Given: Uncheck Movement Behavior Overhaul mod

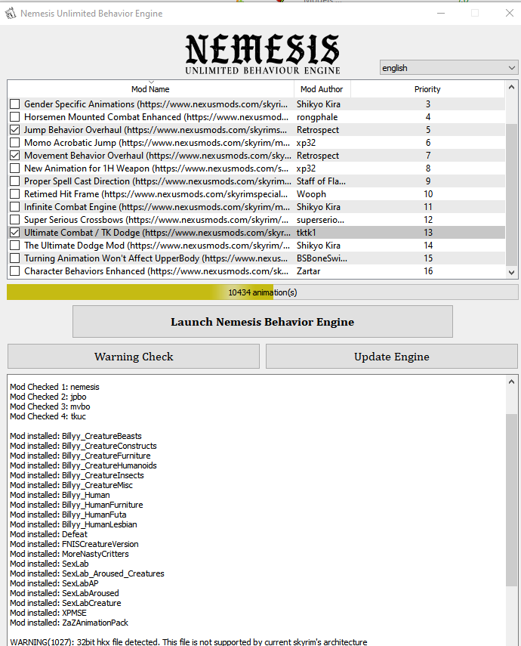Looking at the screenshot, I should [15, 156].
